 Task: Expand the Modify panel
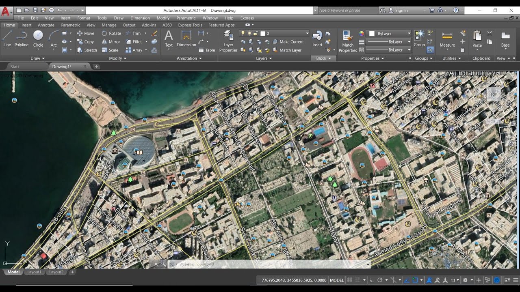coord(118,58)
